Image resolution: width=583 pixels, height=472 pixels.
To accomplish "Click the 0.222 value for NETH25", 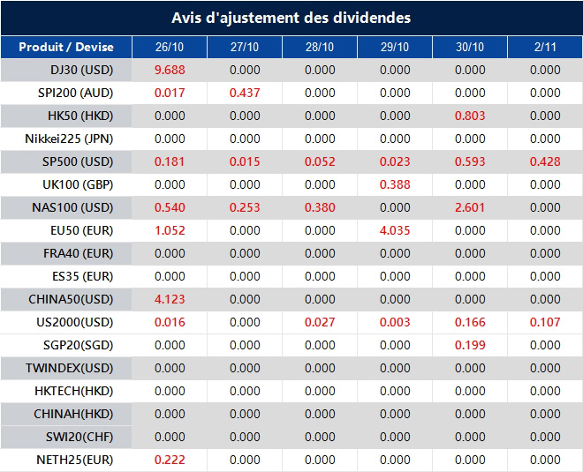I will click(x=170, y=461).
